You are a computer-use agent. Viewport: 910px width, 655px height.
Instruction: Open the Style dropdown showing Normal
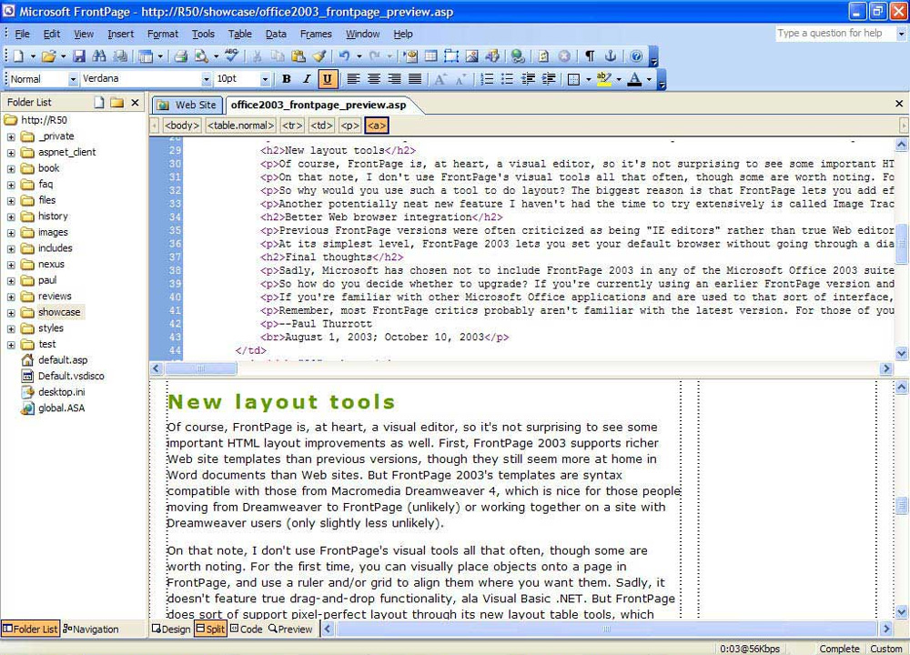73,79
